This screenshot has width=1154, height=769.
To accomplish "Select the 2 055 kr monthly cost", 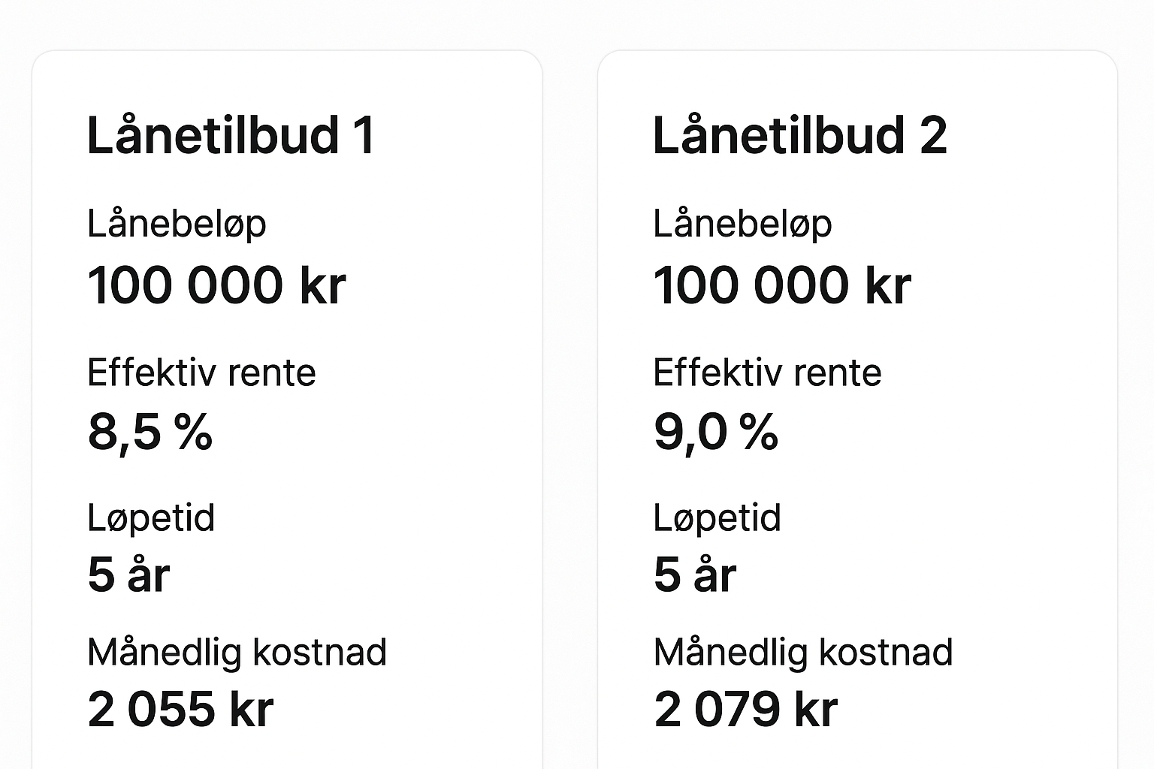I will [180, 710].
